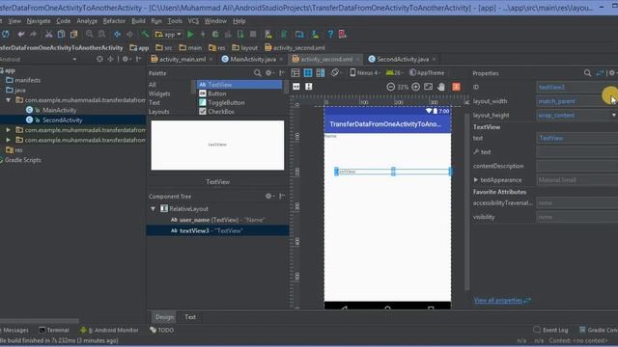Click the Navigate Back arrow icon

117,35
